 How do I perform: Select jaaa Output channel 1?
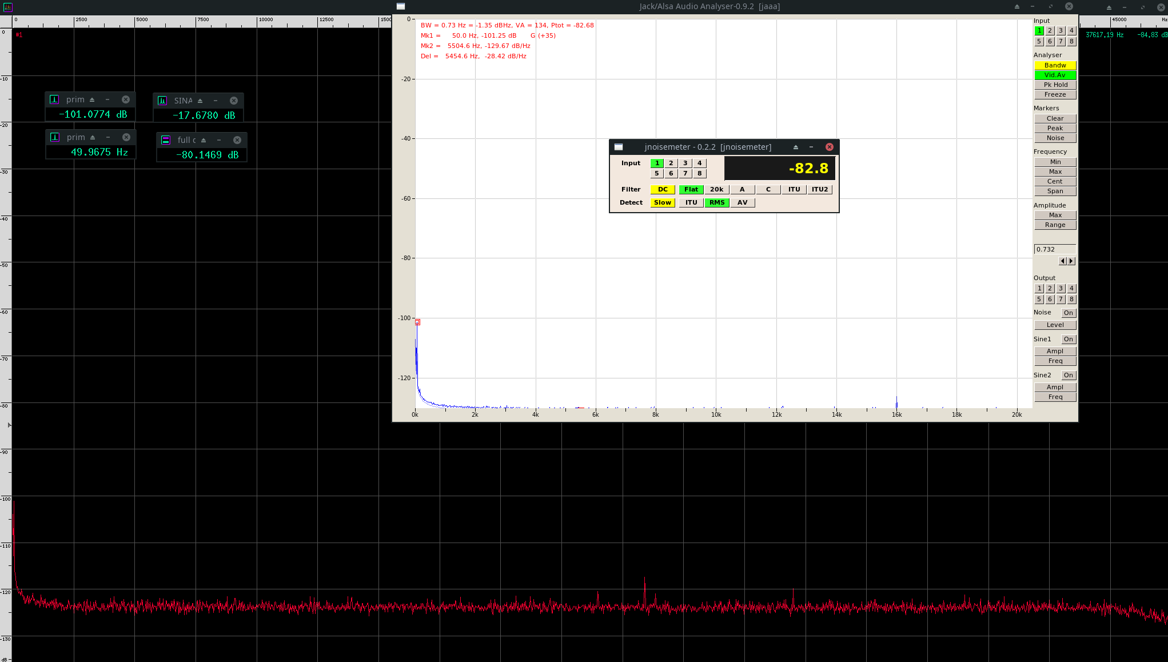tap(1039, 289)
